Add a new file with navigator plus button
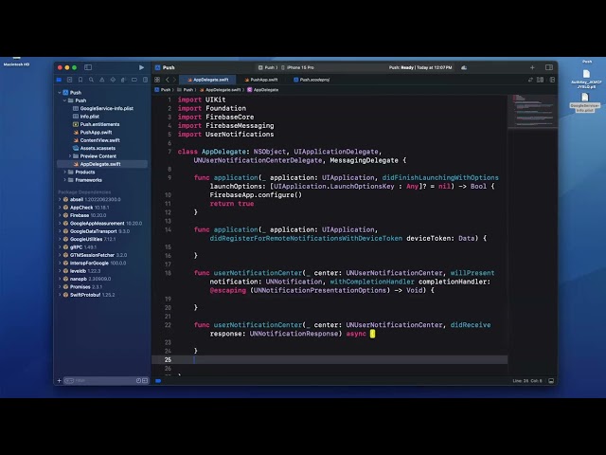This screenshot has height=455, width=606. click(59, 381)
